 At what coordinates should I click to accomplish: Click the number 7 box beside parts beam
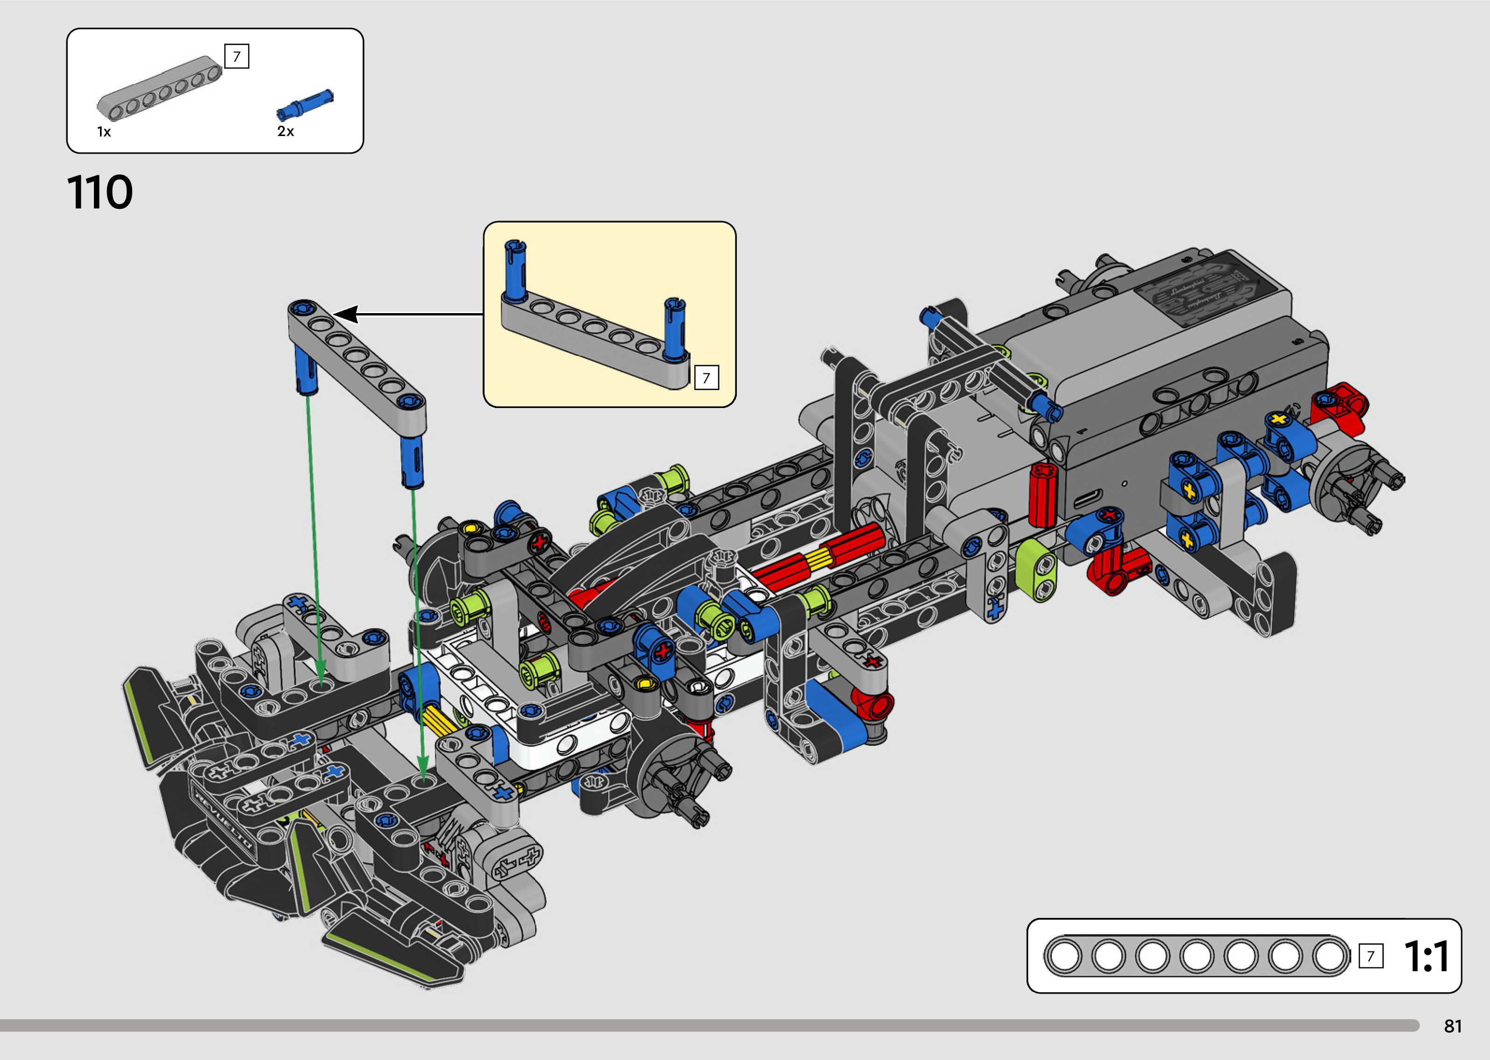pyautogui.click(x=237, y=57)
